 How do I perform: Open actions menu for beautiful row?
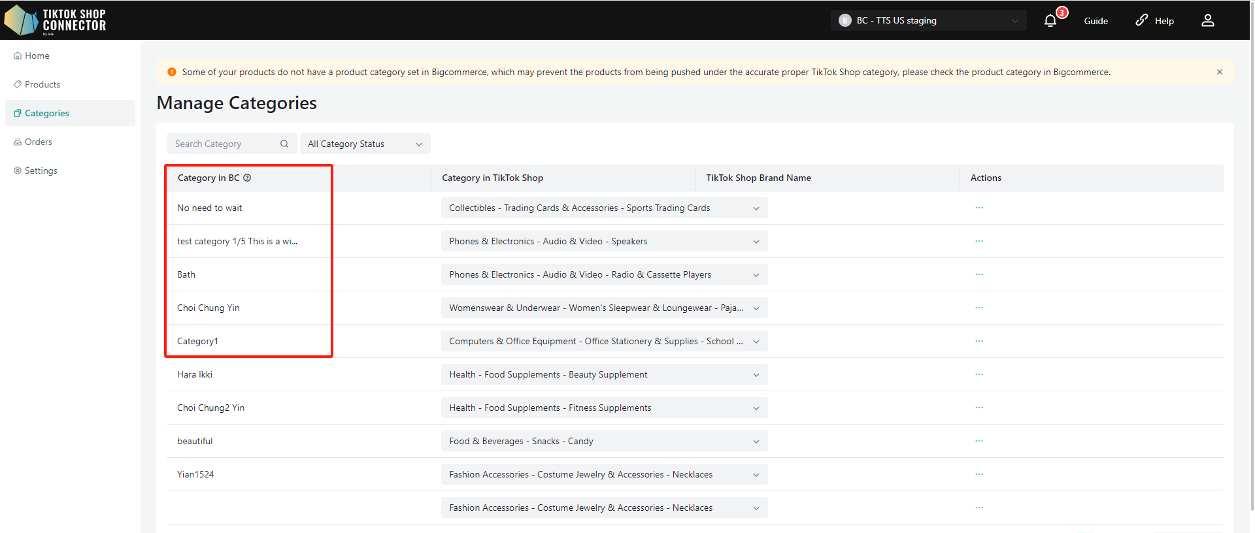tap(979, 441)
